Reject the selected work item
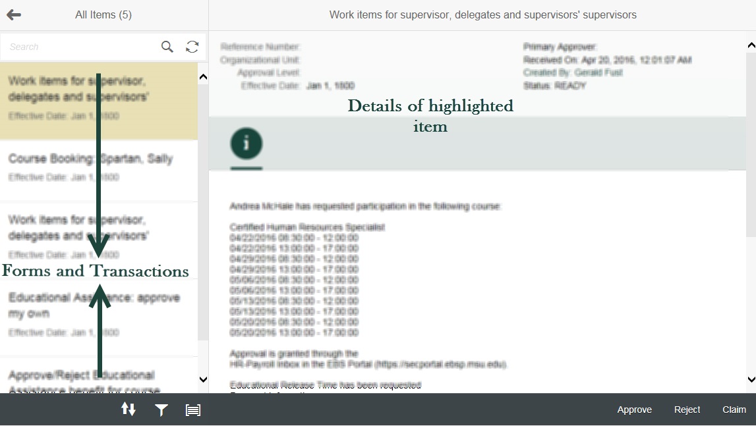This screenshot has width=756, height=426. tap(687, 410)
